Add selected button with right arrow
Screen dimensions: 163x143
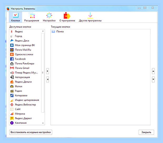click(x=48, y=71)
